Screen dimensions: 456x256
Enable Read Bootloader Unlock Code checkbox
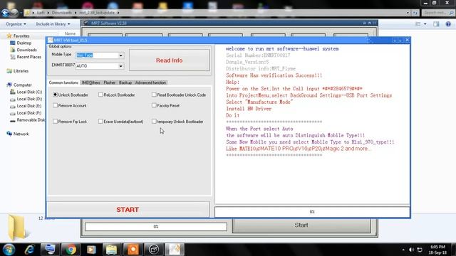tap(154, 95)
